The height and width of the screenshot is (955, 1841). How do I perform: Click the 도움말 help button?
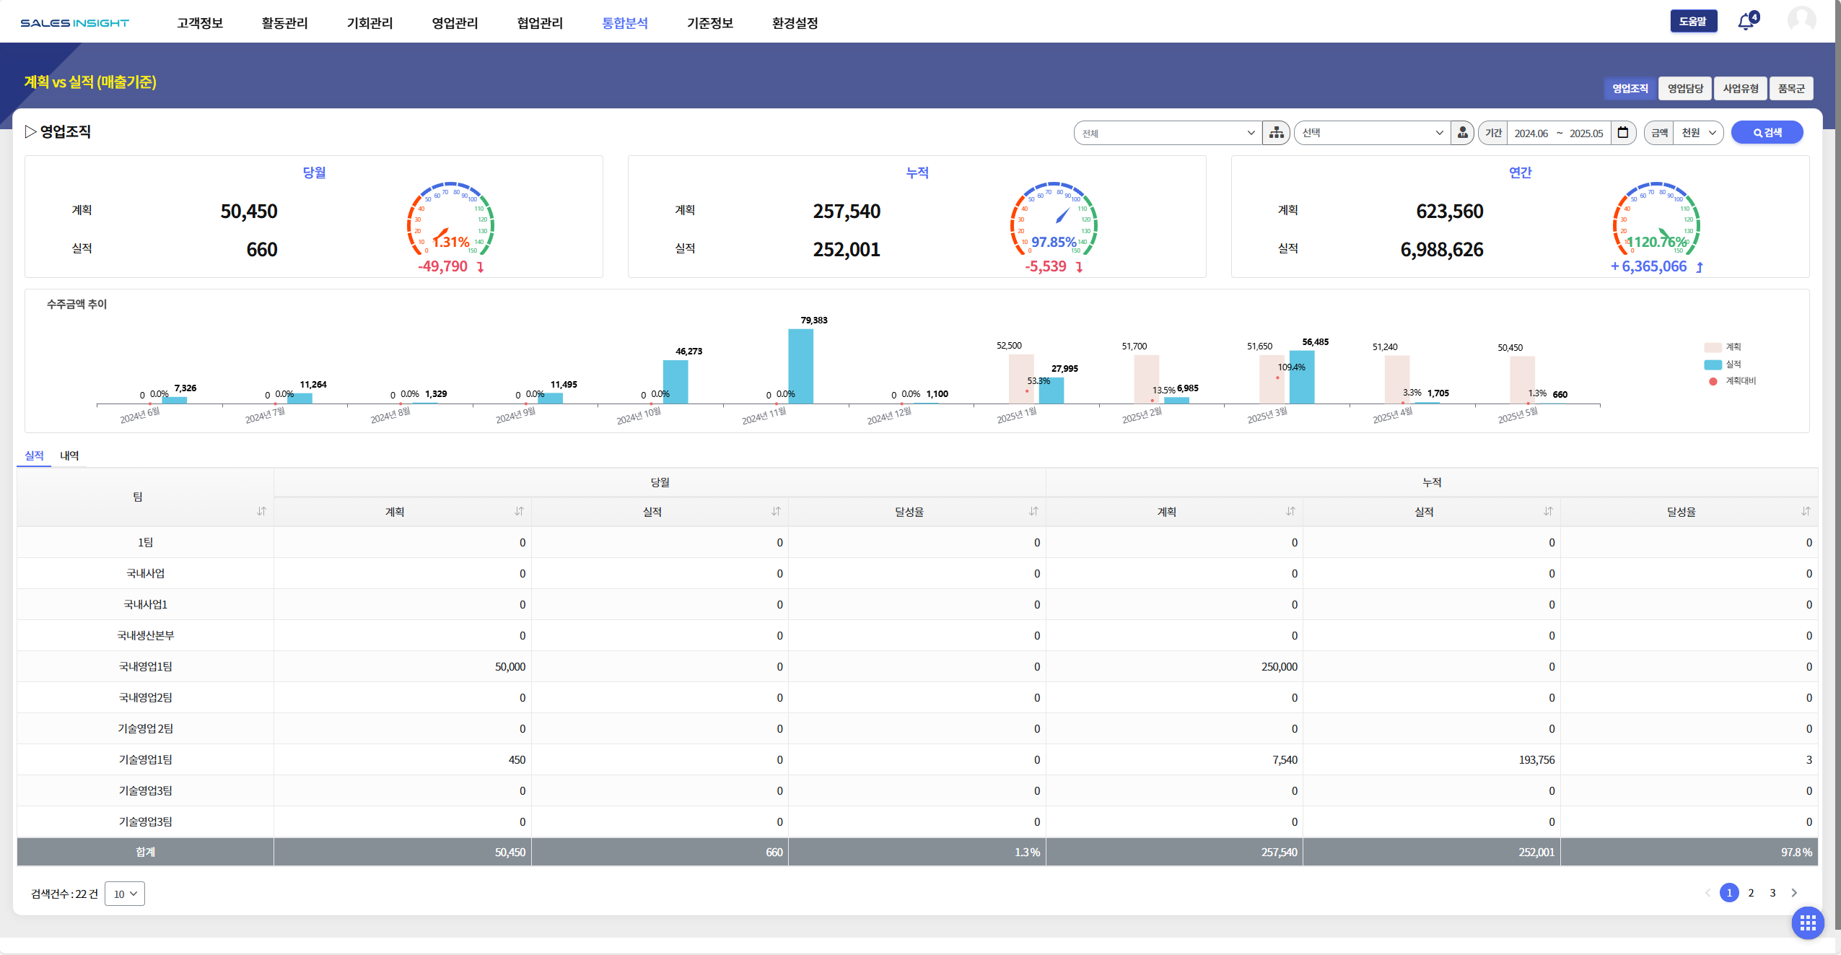click(1693, 22)
